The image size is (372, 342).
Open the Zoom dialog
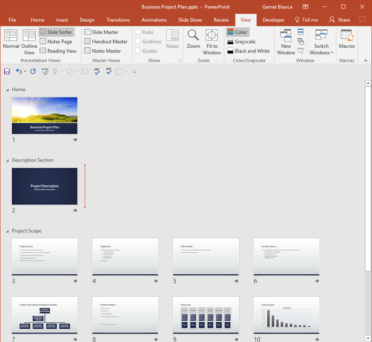point(193,40)
